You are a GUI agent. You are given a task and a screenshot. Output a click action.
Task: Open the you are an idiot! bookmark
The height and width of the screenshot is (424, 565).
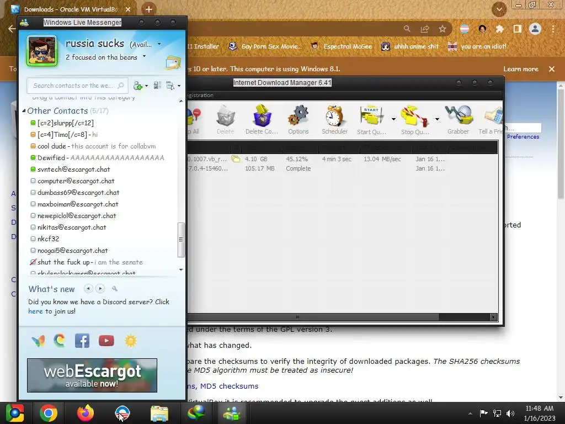coord(477,46)
